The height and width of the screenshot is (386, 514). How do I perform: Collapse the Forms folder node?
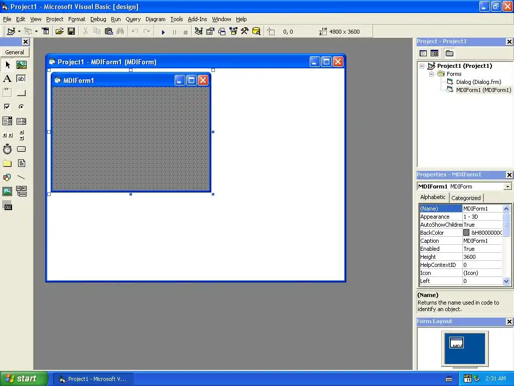coord(431,74)
